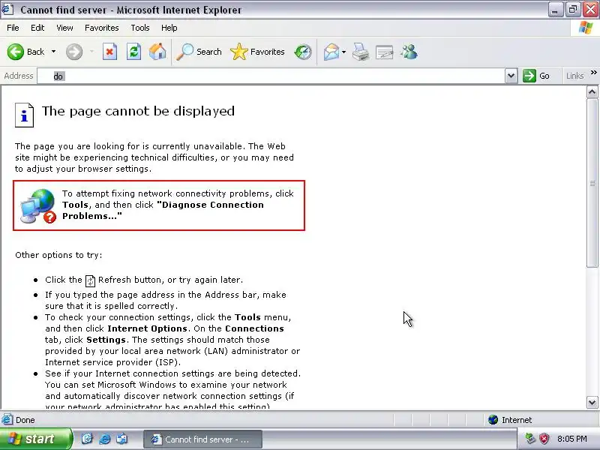
Task: Open the Help menu
Action: pos(169,28)
